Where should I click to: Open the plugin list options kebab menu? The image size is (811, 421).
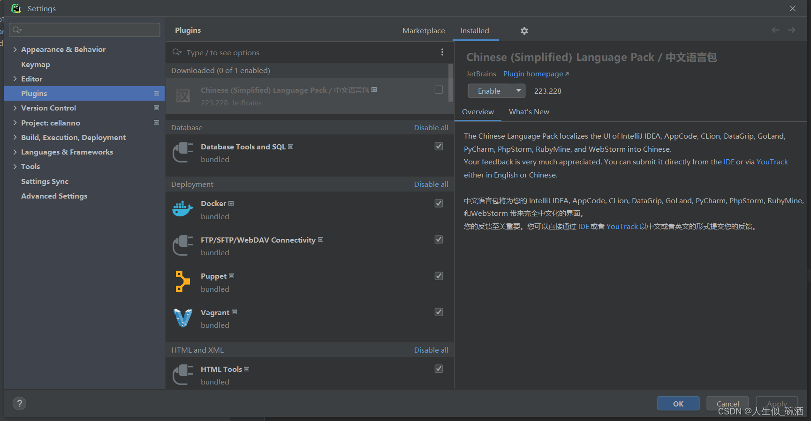[x=442, y=52]
